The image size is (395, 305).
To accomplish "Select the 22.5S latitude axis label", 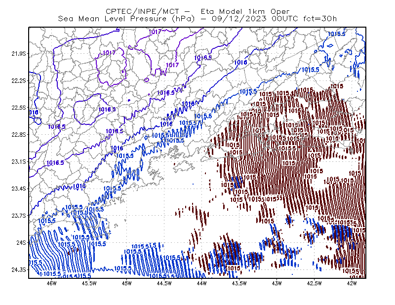I will (x=19, y=108).
